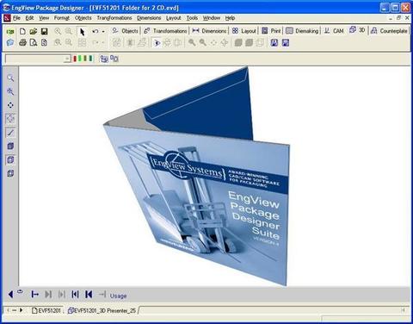Open the empty combo box dropdown
413x324 pixels.
coord(67,59)
